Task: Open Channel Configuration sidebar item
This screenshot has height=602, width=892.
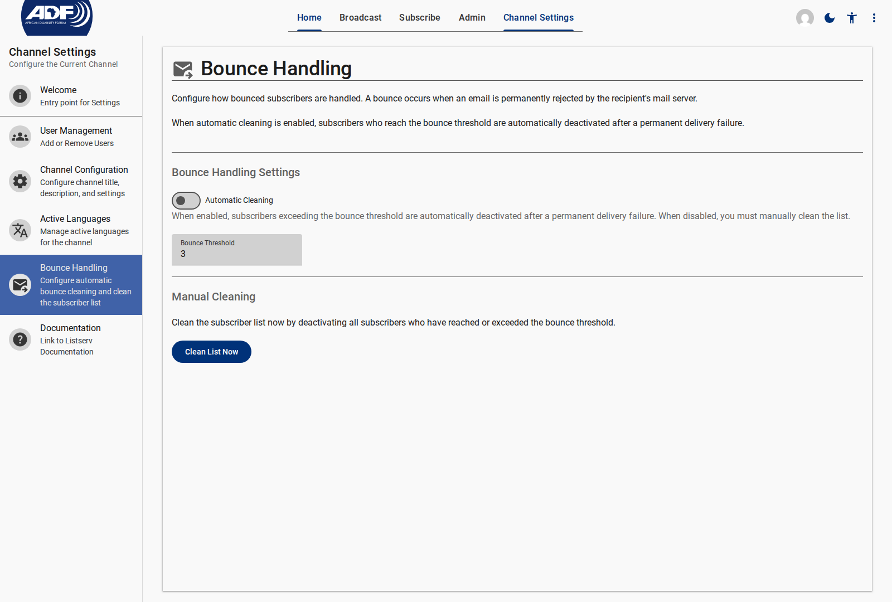Action: (x=71, y=181)
